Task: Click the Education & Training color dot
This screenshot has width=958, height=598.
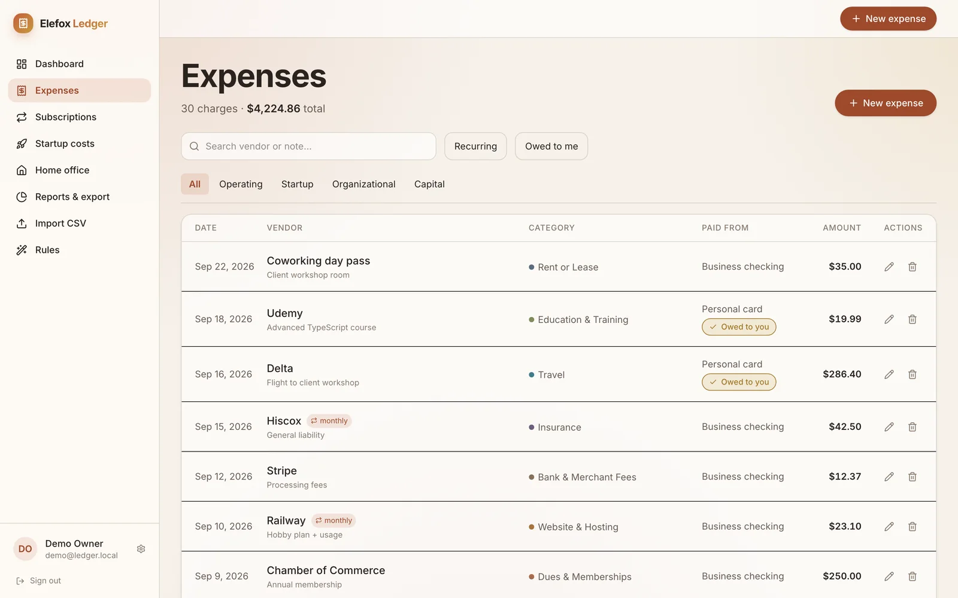Action: (x=532, y=320)
